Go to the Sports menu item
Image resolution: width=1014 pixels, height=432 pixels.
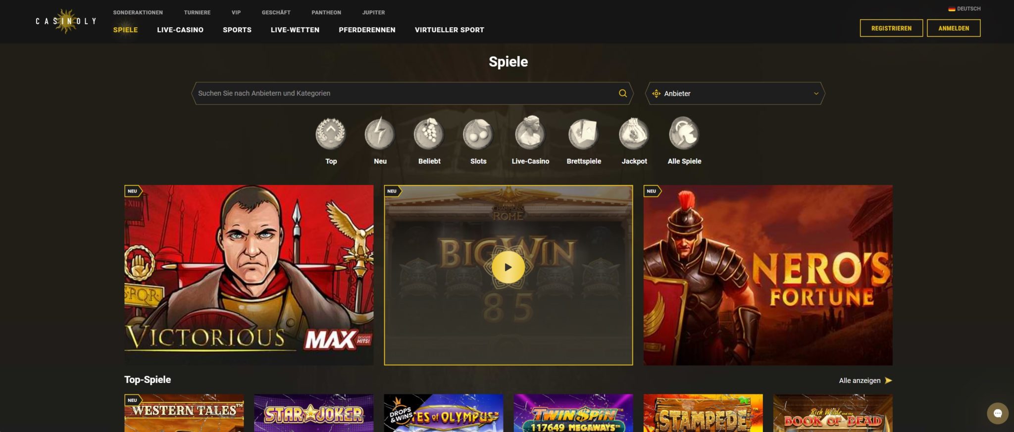(x=237, y=30)
